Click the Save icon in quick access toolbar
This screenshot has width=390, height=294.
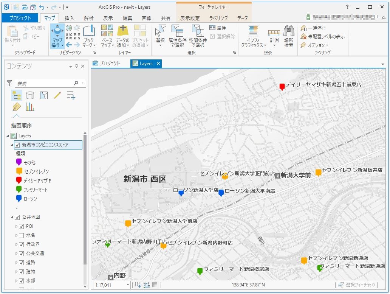33,7
